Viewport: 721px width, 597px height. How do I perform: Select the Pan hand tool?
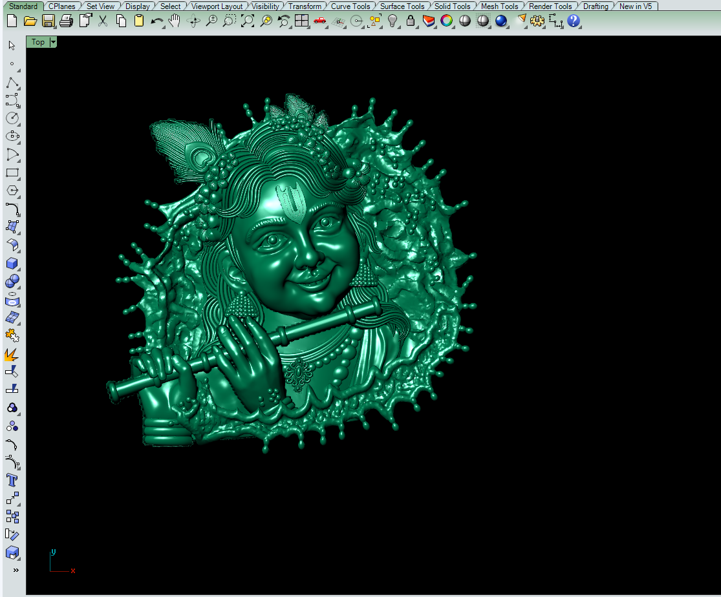[175, 21]
